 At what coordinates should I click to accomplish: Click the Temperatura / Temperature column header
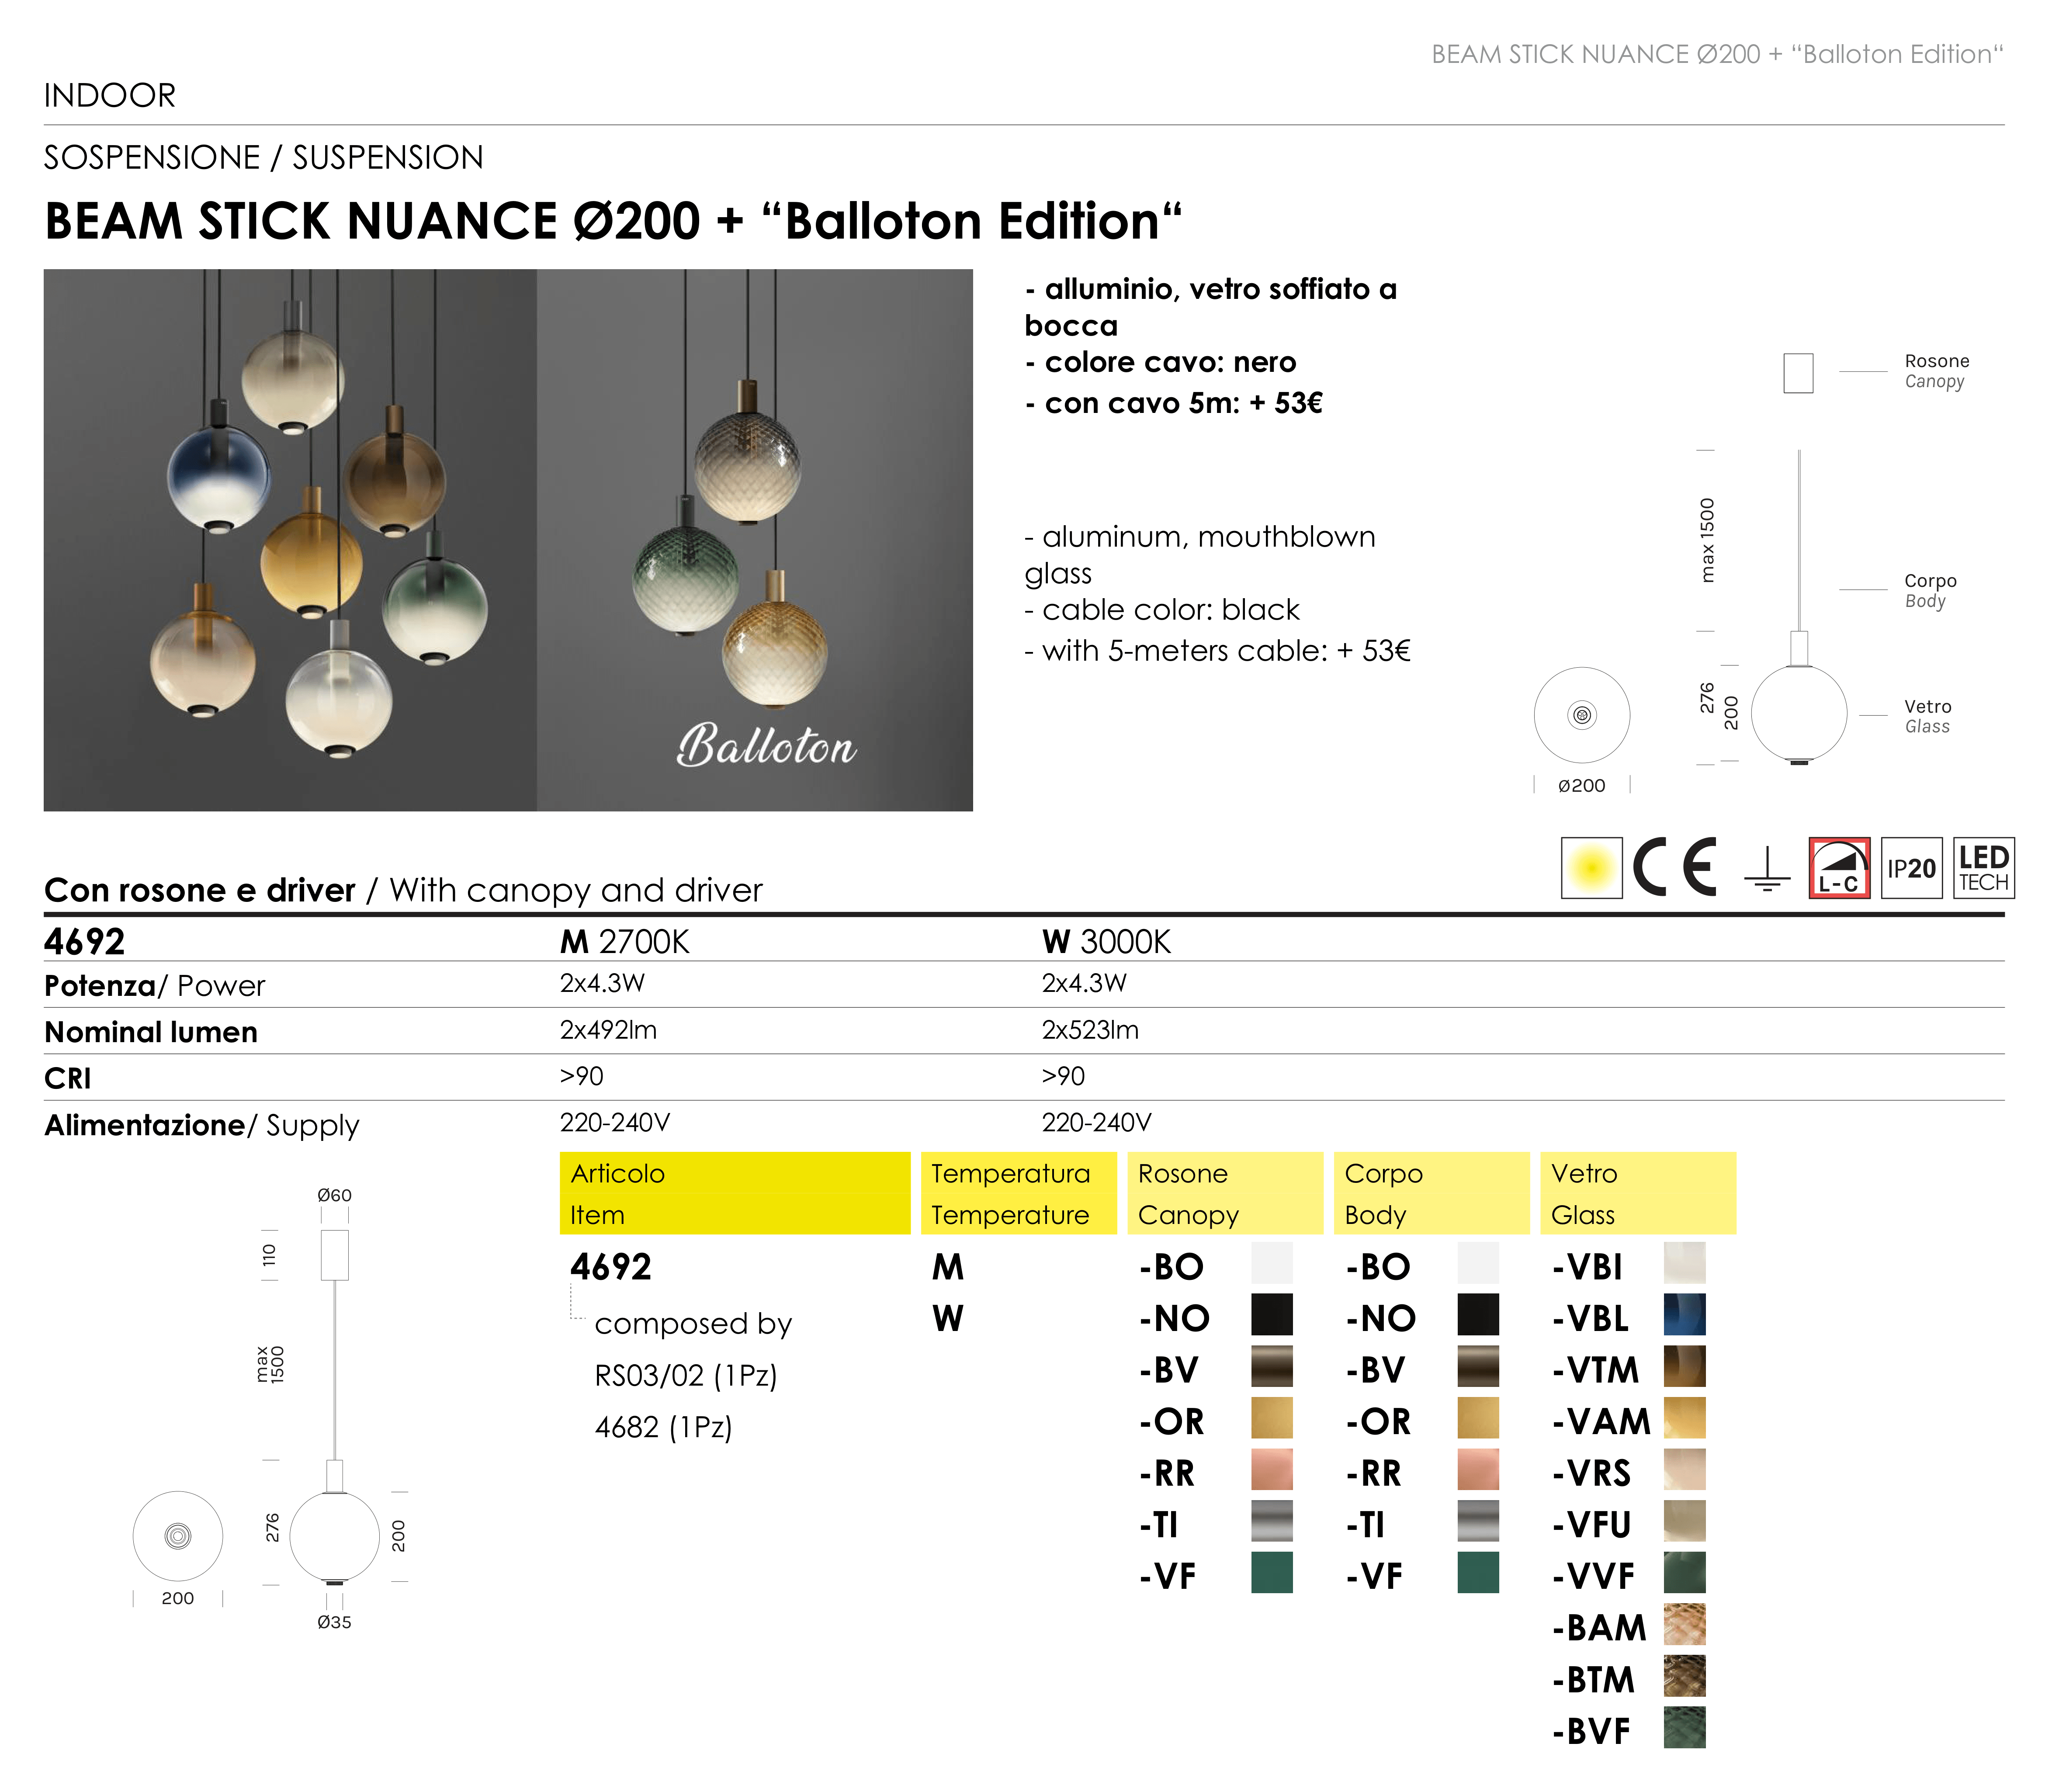click(x=1019, y=1193)
